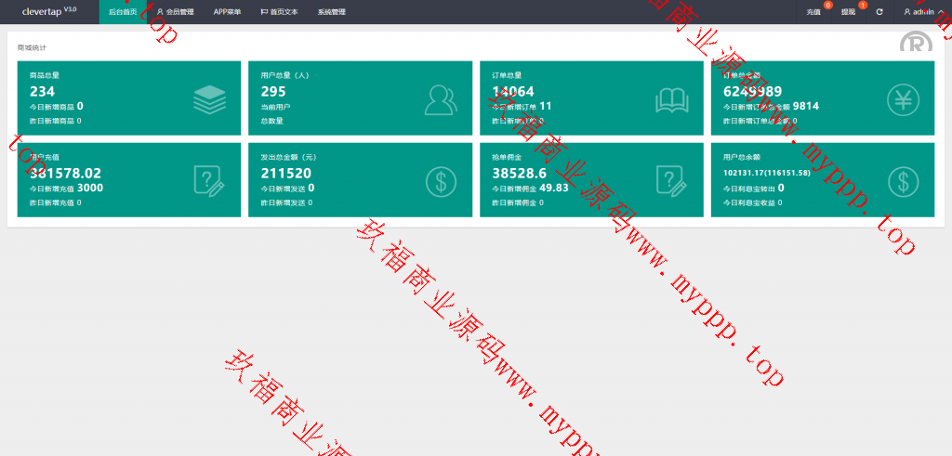Click the 商品总量 value 234
The height and width of the screenshot is (456, 952).
point(43,92)
